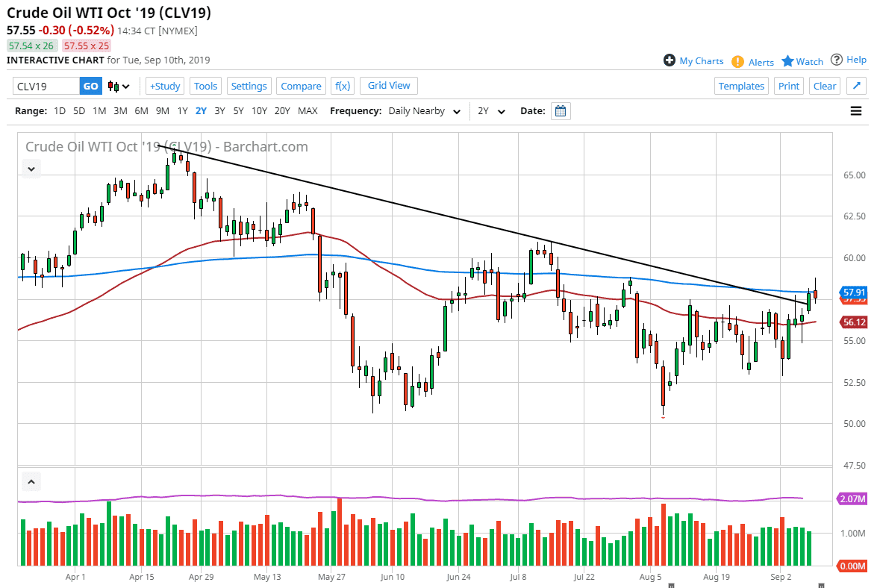Viewport: 880px width, 588px height.
Task: Select the 6M range
Action: [141, 110]
